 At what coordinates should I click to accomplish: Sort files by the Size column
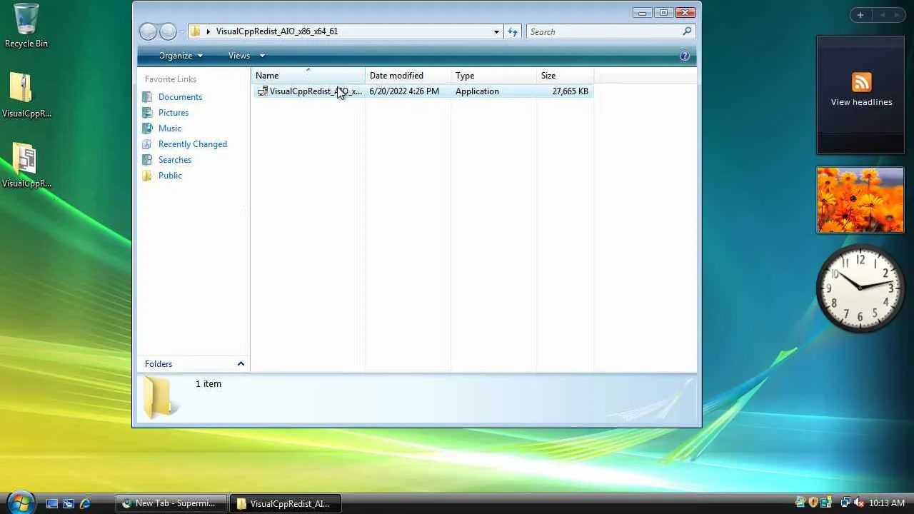point(565,76)
